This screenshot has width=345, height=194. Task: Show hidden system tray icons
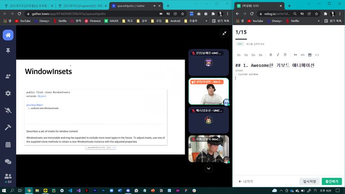[x=281, y=190]
